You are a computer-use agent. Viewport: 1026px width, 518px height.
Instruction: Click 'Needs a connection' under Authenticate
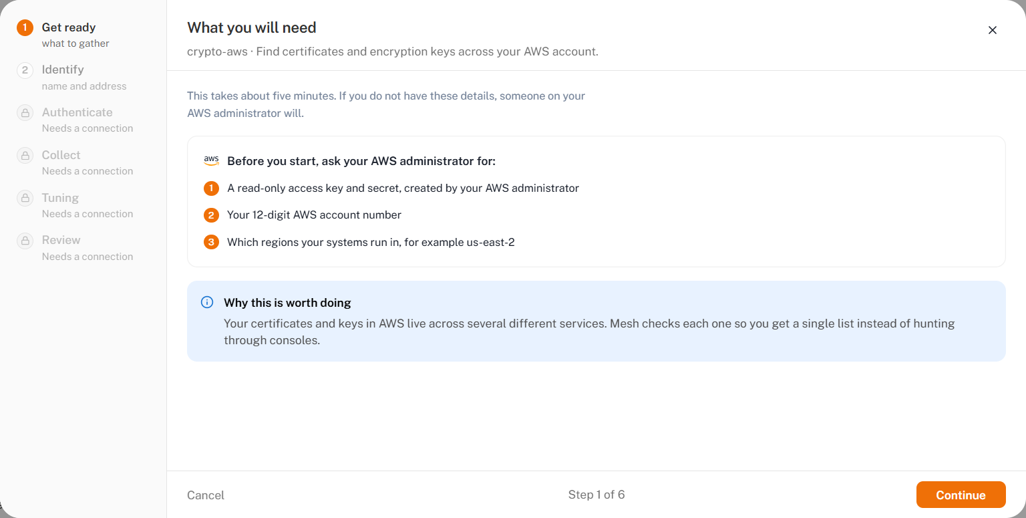coord(88,128)
